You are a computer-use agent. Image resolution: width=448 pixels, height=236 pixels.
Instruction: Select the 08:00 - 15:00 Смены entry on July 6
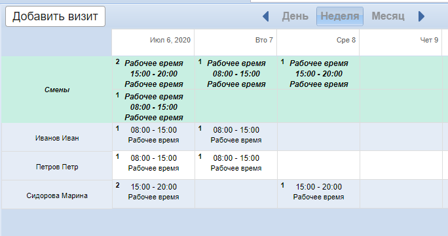pyautogui.click(x=153, y=107)
